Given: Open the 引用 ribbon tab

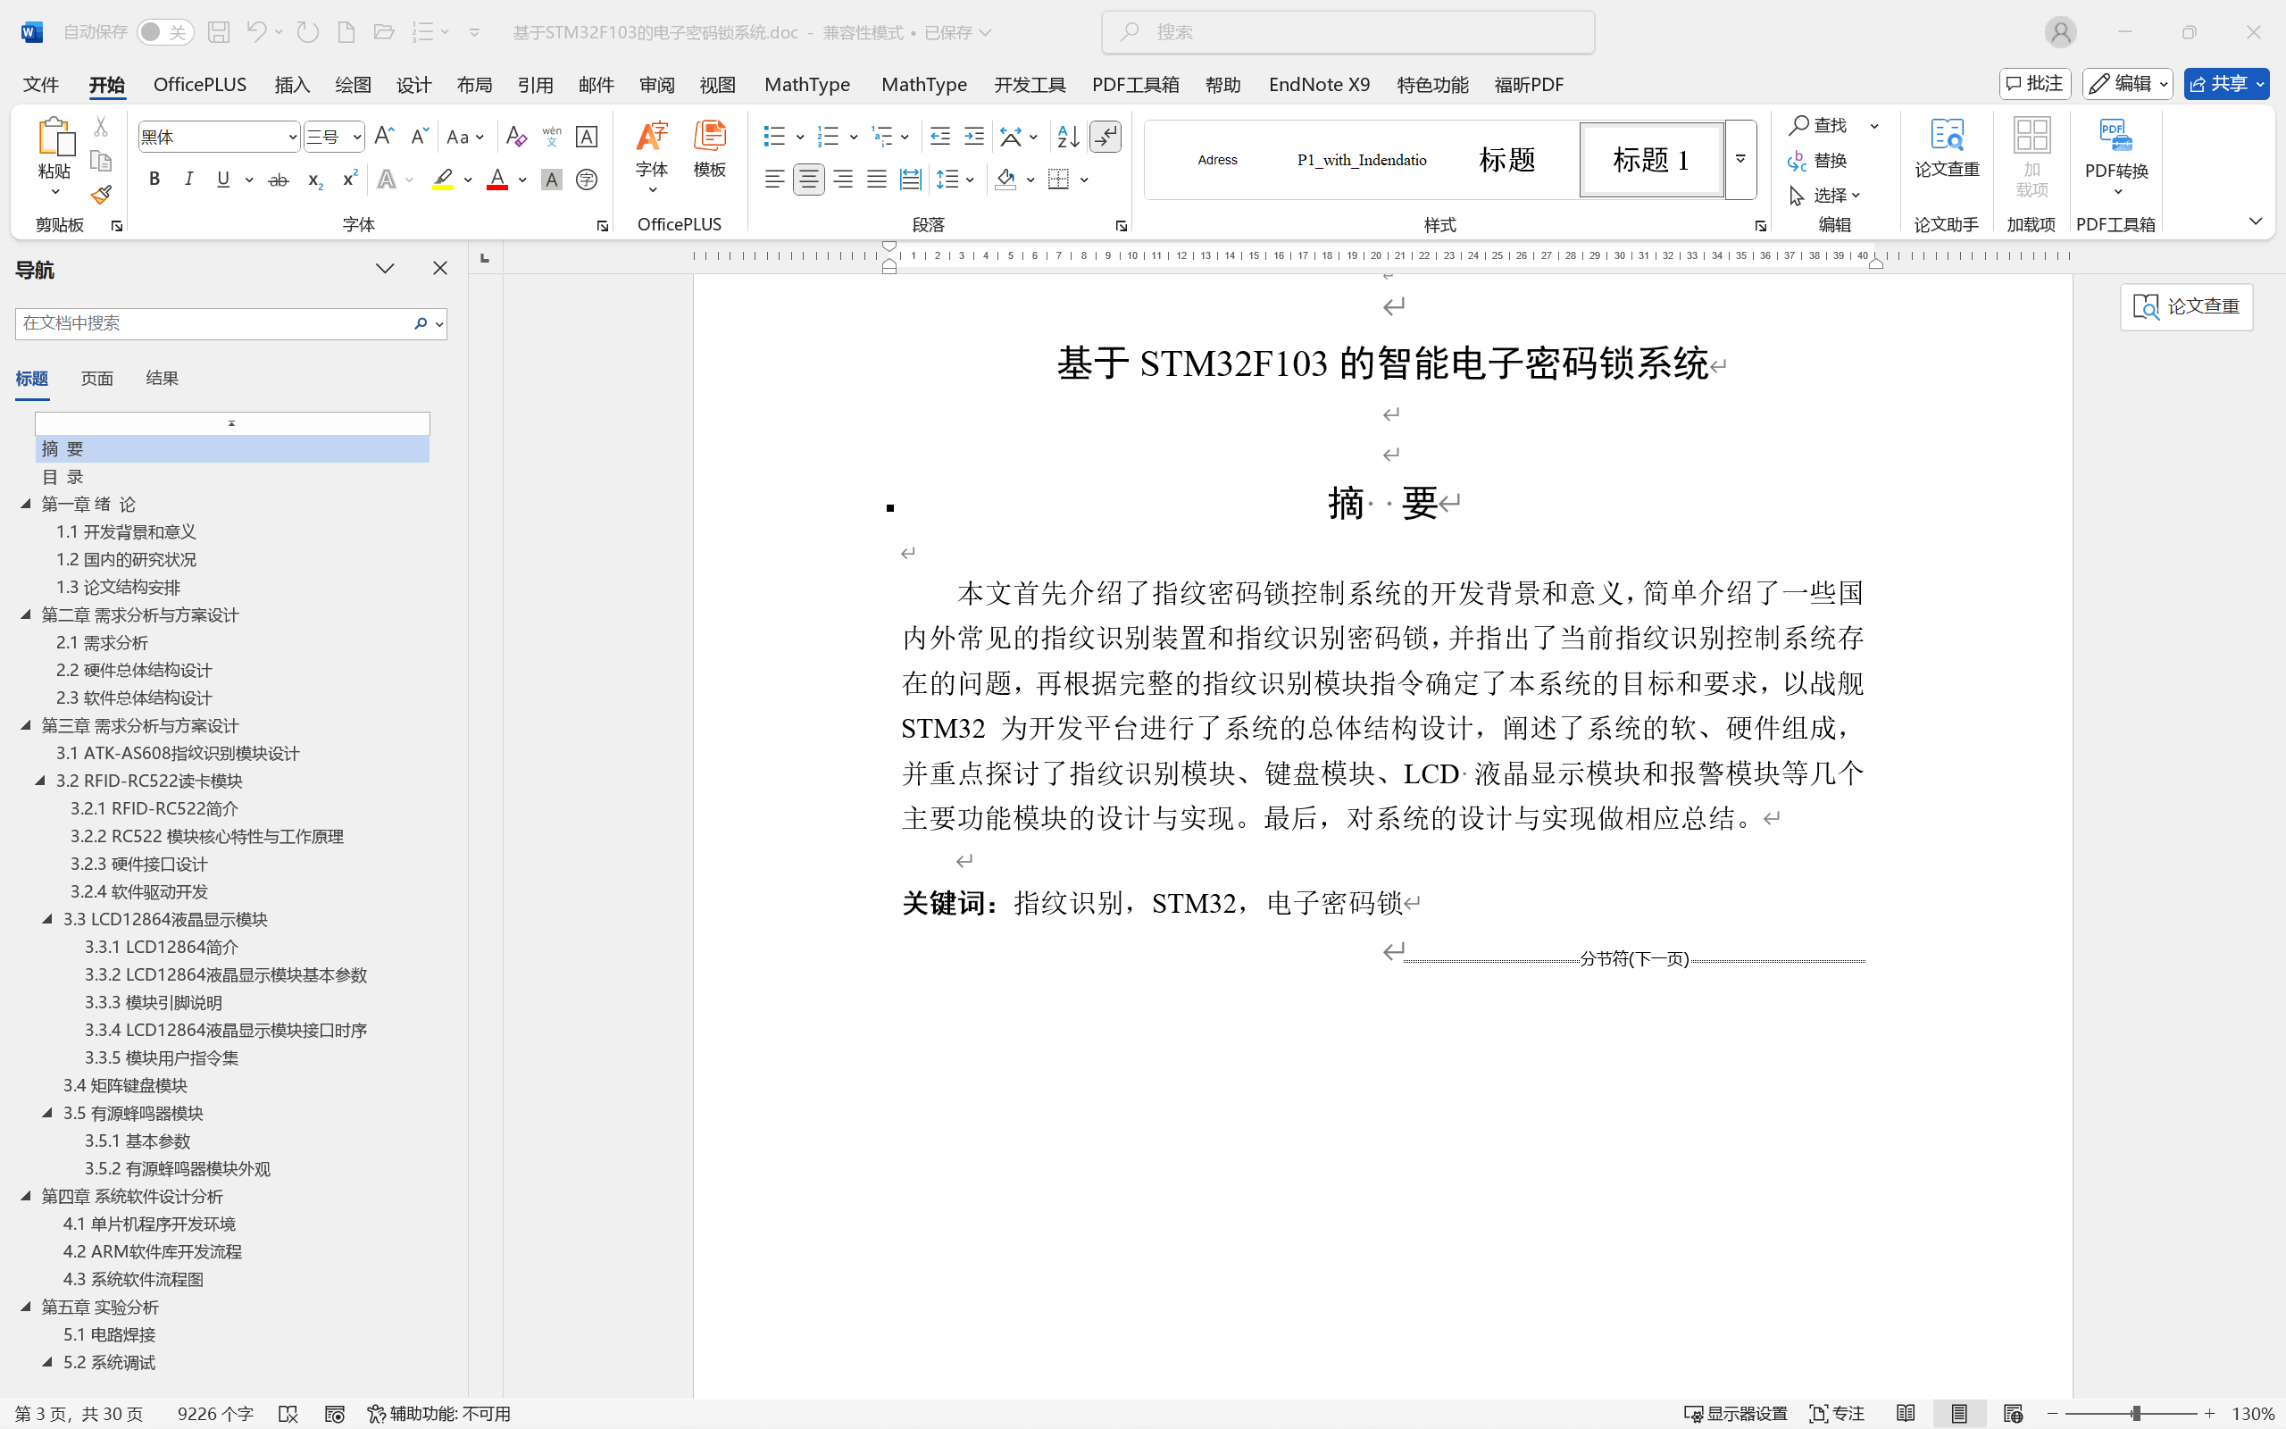Looking at the screenshot, I should [x=535, y=84].
